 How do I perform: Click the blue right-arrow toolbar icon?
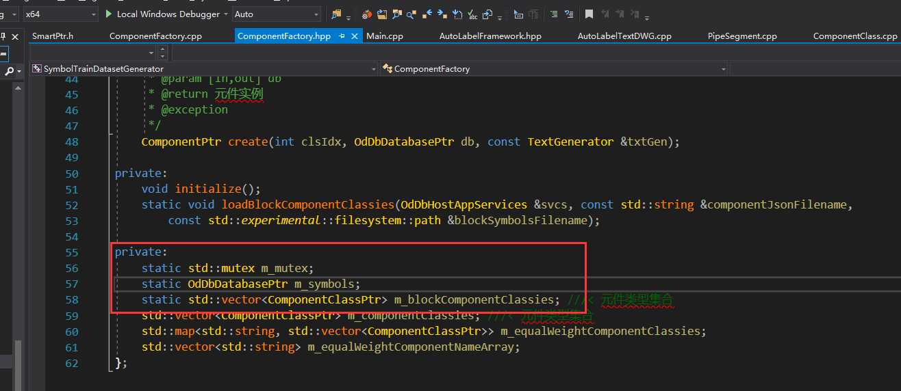point(442,14)
